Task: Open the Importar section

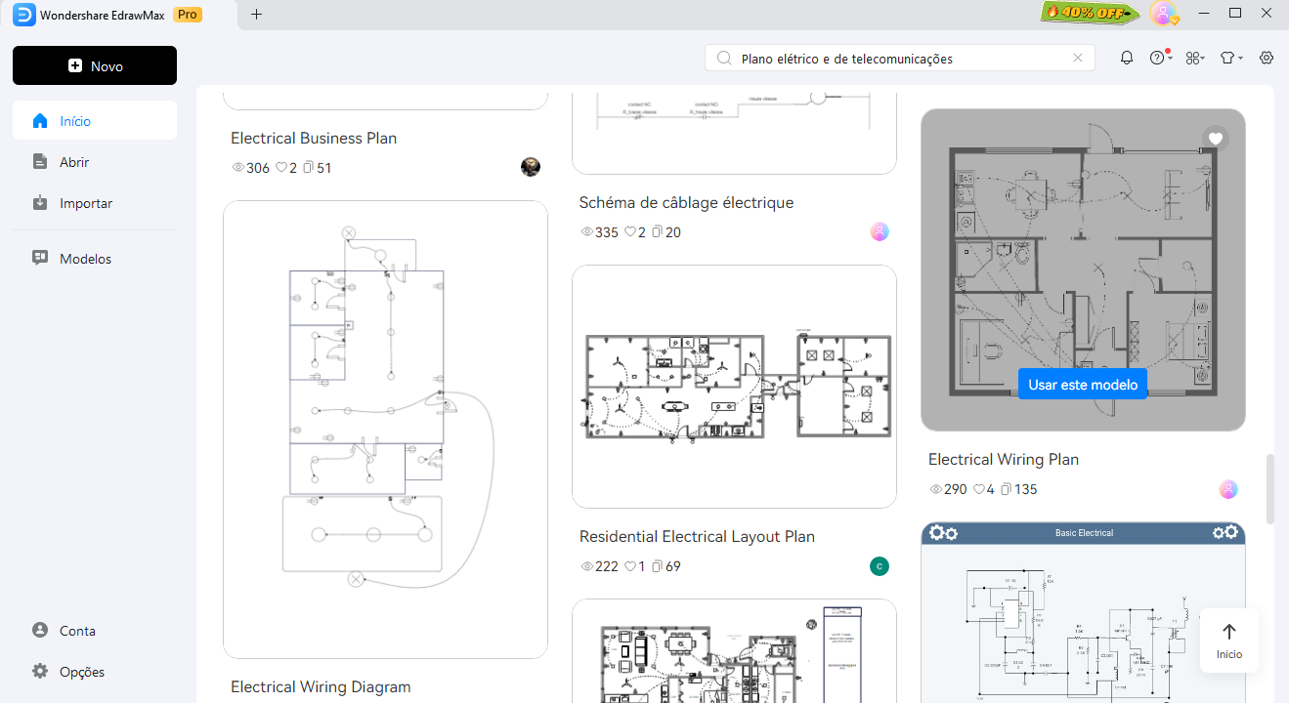Action: 86,203
